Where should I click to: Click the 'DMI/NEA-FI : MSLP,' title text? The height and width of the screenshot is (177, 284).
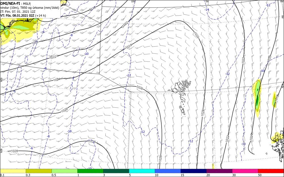click(x=16, y=4)
